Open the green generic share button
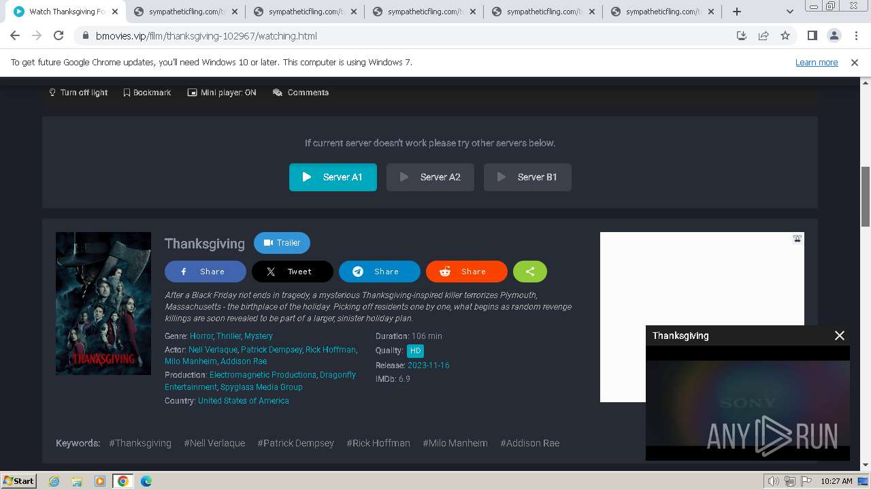 530,272
